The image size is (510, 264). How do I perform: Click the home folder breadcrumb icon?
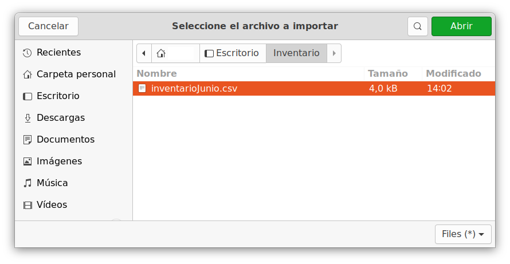pos(161,53)
